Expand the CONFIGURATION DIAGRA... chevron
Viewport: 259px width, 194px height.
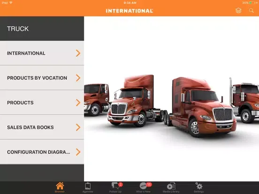click(78, 152)
